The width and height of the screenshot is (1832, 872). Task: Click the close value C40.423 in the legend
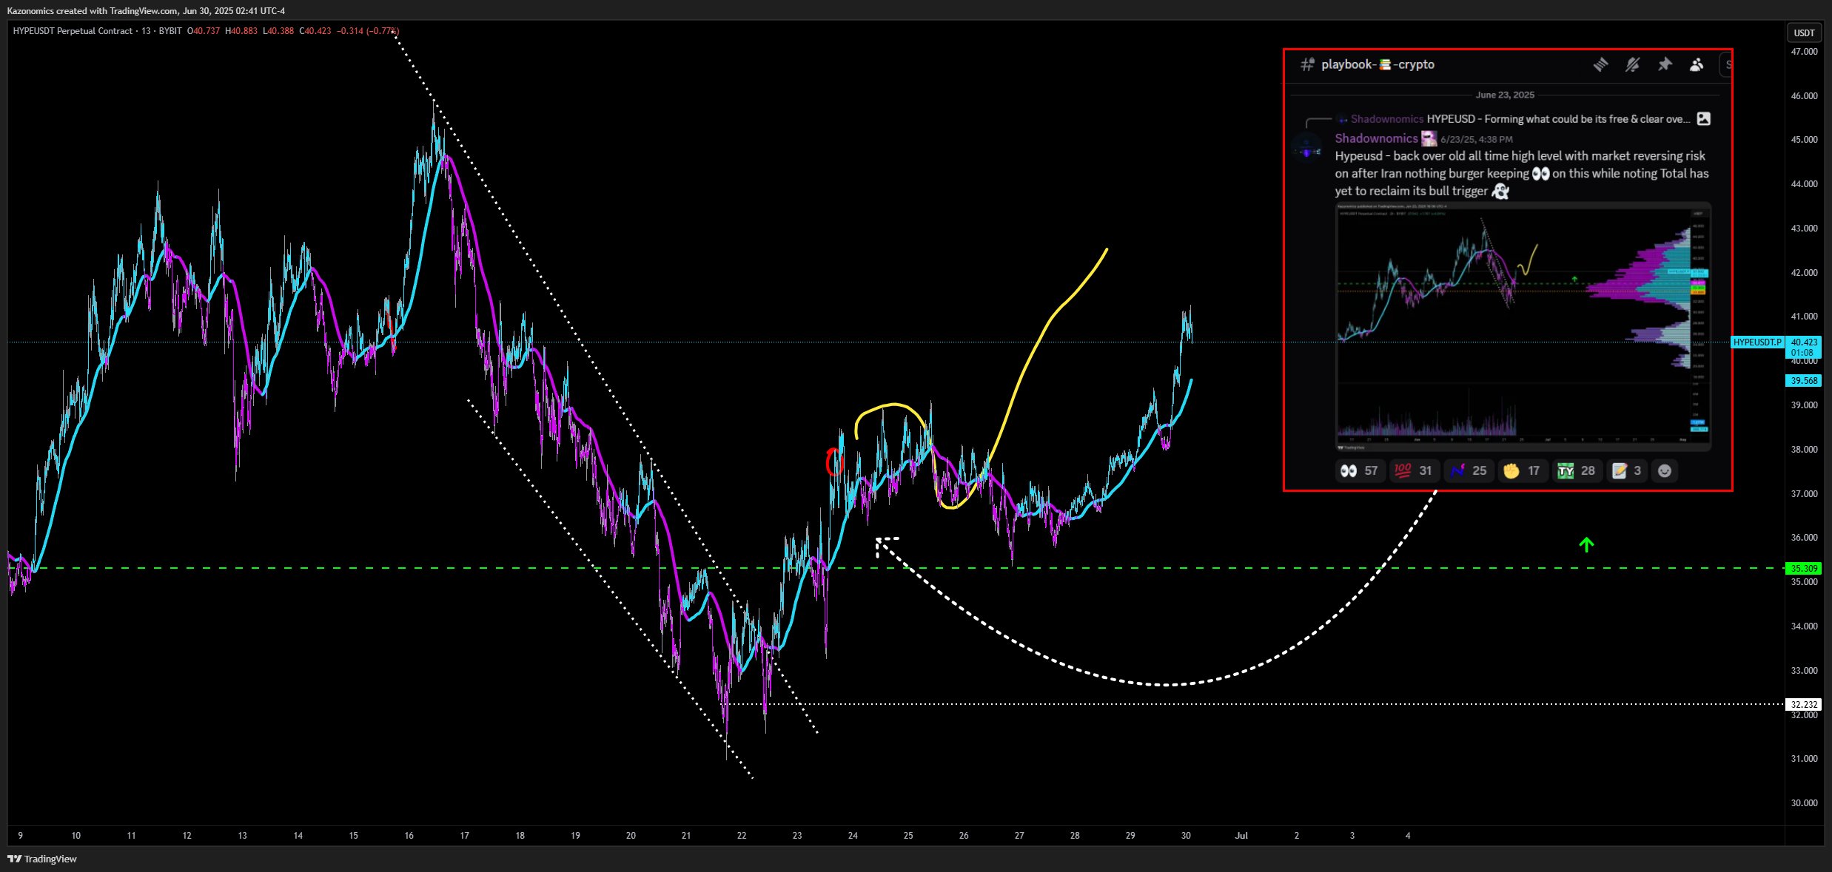pos(315,31)
